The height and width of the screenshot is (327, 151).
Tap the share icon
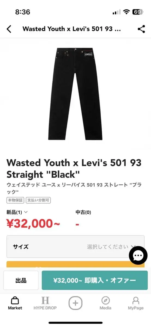coord(141,29)
